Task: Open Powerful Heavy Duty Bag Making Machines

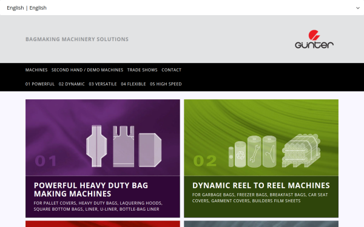Action: [x=91, y=189]
